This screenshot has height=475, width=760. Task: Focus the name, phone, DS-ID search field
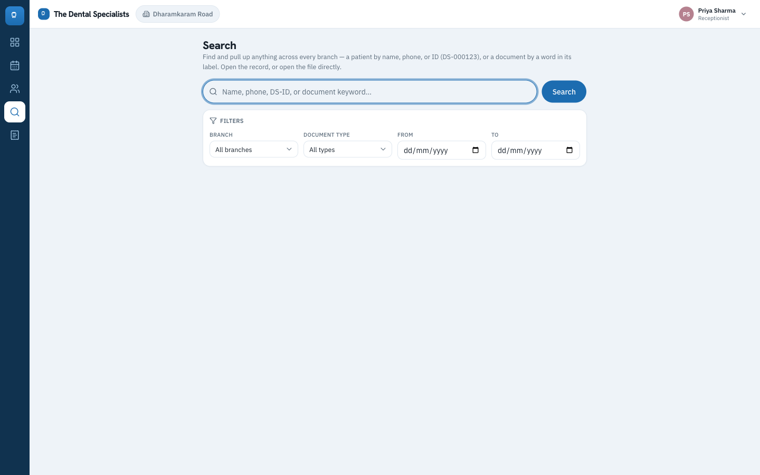click(x=370, y=92)
